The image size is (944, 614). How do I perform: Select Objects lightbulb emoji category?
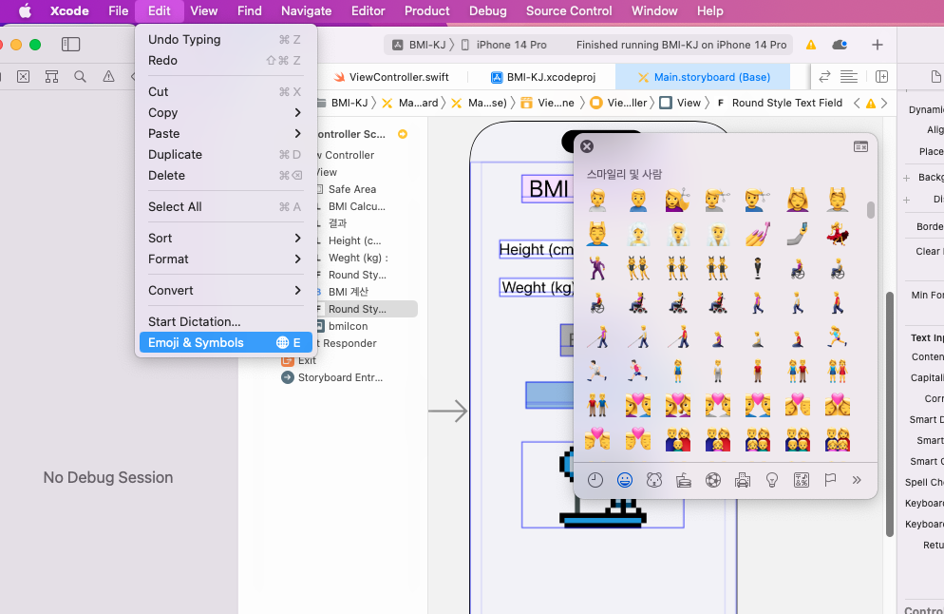point(772,480)
